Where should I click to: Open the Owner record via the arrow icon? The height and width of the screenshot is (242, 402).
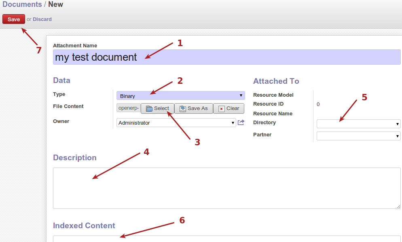click(241, 123)
